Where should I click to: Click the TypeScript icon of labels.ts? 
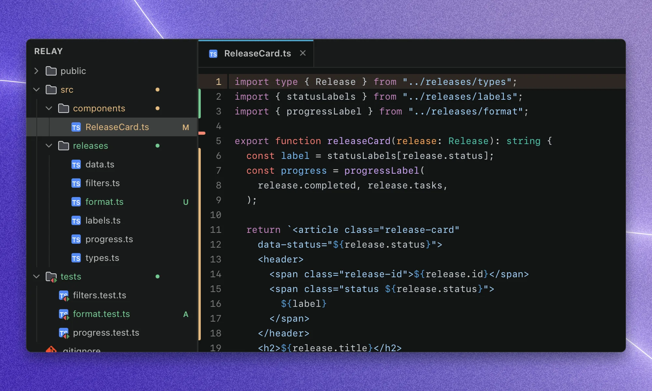pyautogui.click(x=76, y=221)
